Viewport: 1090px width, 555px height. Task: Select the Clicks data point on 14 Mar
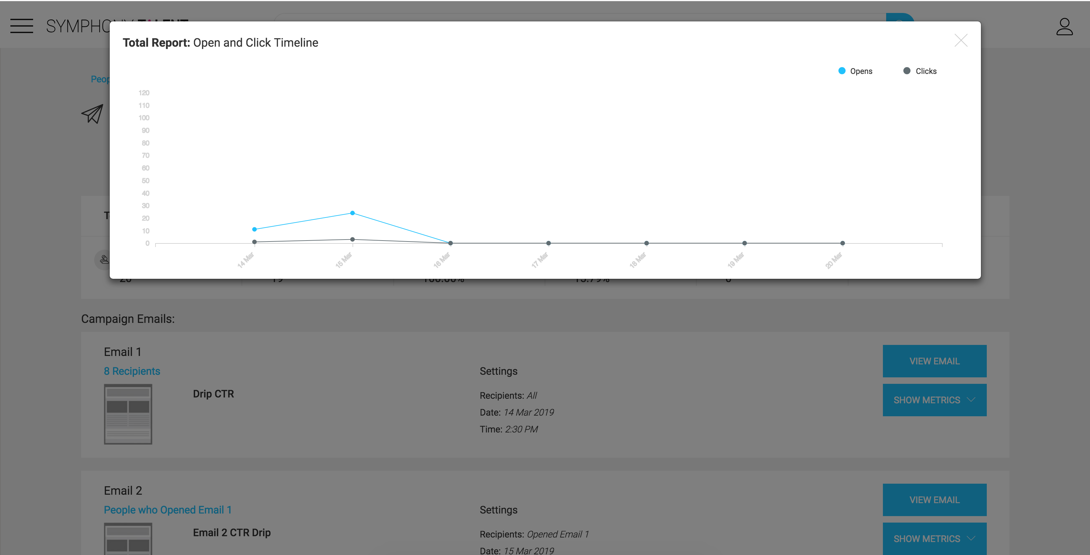tap(254, 242)
